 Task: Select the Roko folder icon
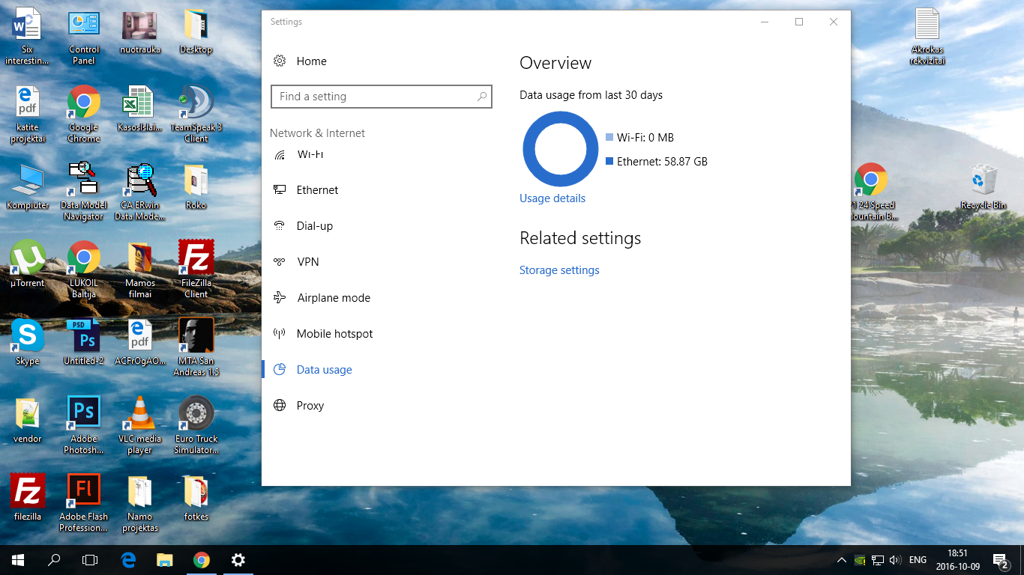tap(196, 186)
